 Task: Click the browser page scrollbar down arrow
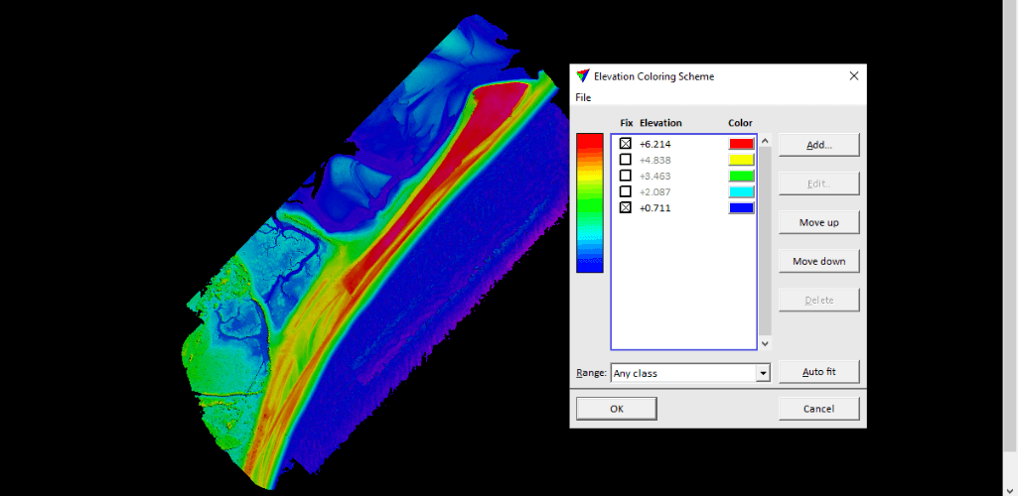pyautogui.click(x=1010, y=489)
